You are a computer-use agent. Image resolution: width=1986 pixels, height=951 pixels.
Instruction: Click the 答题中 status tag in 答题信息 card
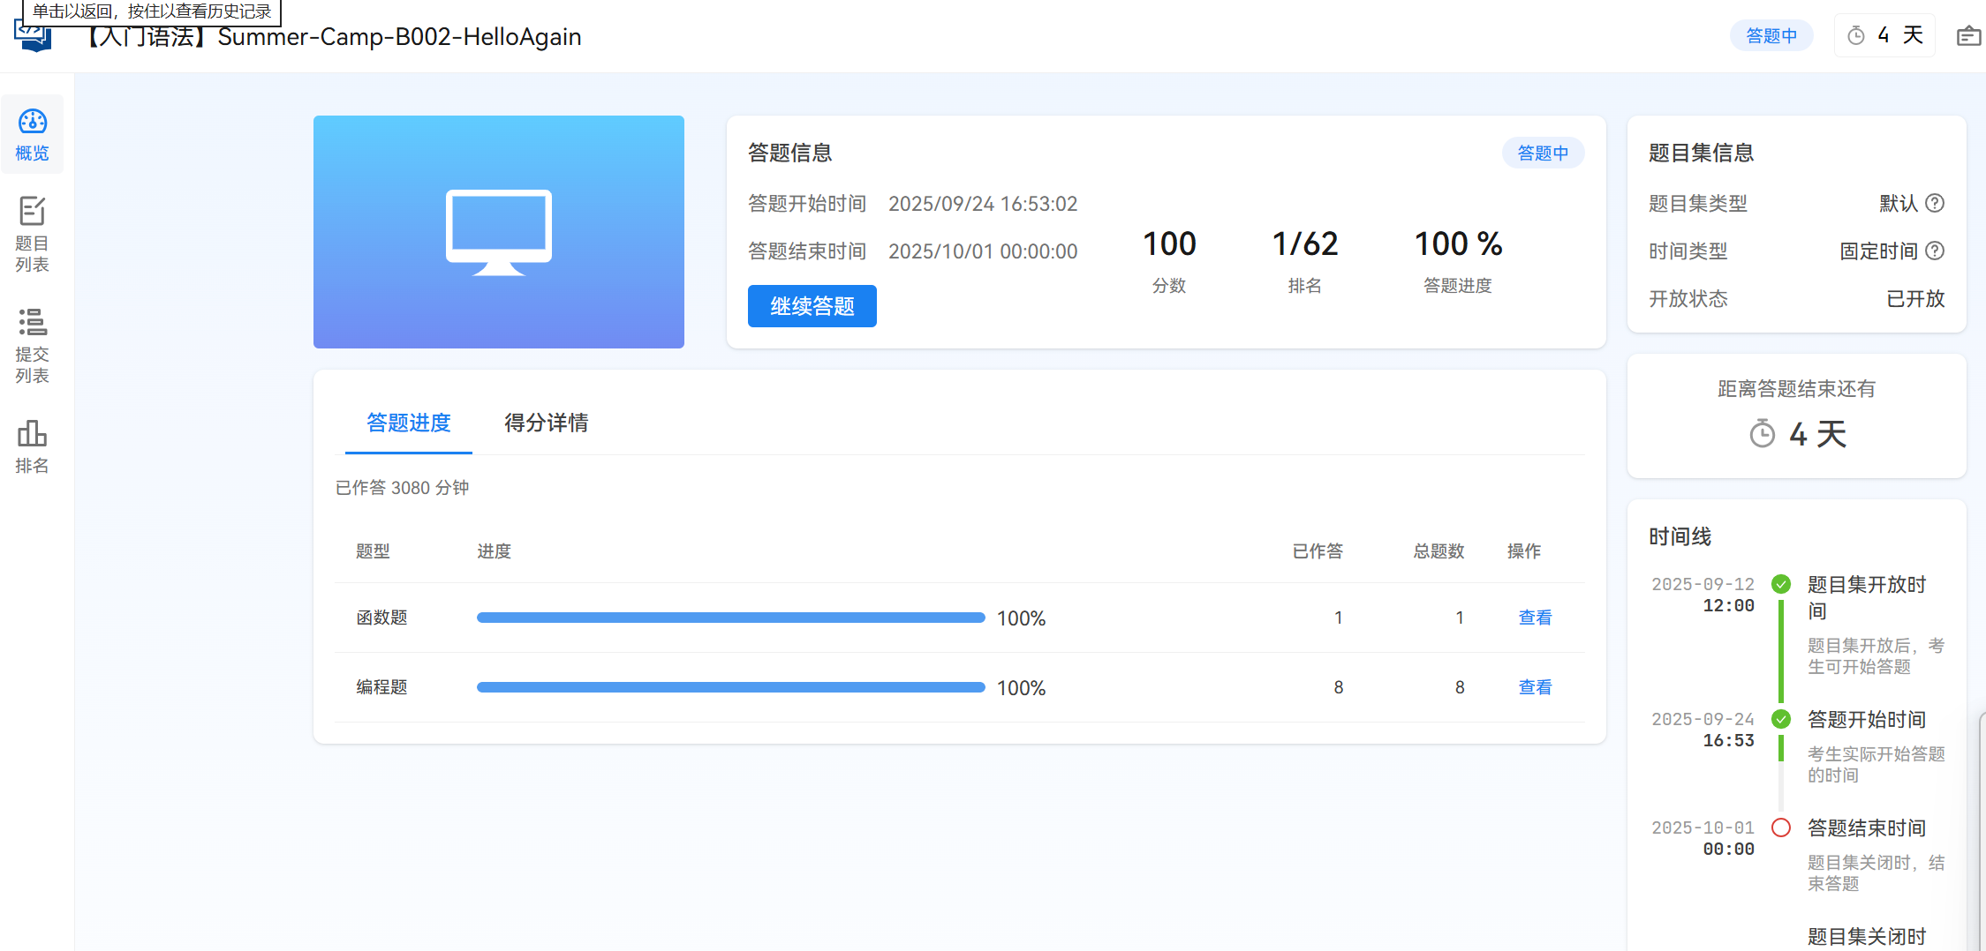[x=1543, y=153]
